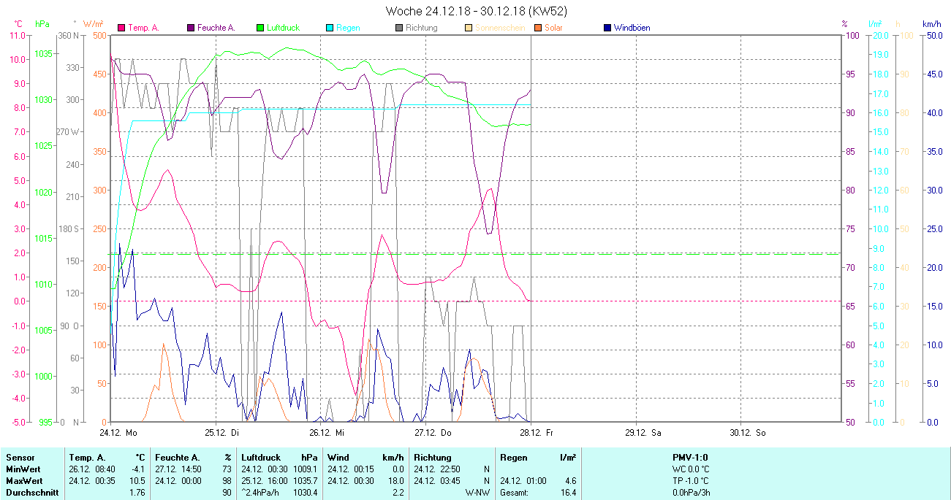
Task: Click the average direction W-NW
Action: pos(477,493)
